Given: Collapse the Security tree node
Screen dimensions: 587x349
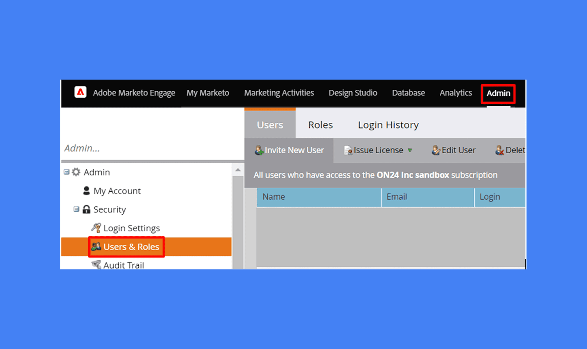Looking at the screenshot, I should point(76,209).
